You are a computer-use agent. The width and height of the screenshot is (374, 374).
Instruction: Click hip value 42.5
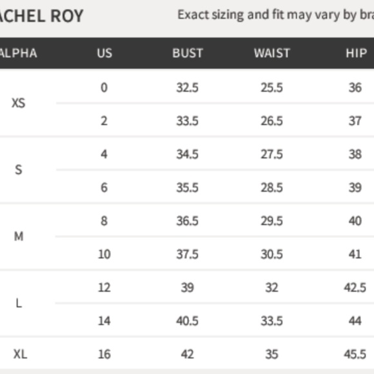[355, 288]
